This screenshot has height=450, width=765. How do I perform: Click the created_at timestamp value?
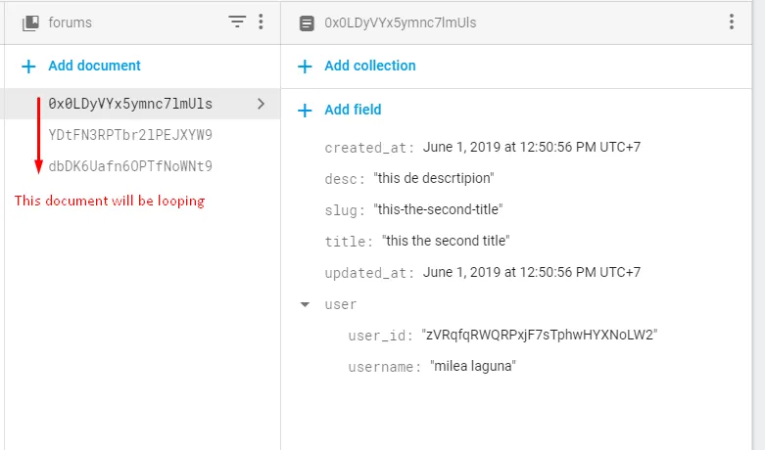coord(531,147)
